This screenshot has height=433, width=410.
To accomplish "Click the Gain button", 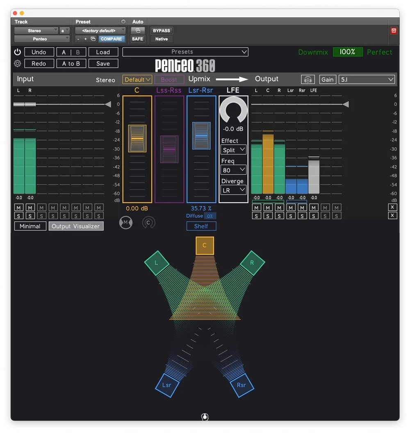I will 328,80.
